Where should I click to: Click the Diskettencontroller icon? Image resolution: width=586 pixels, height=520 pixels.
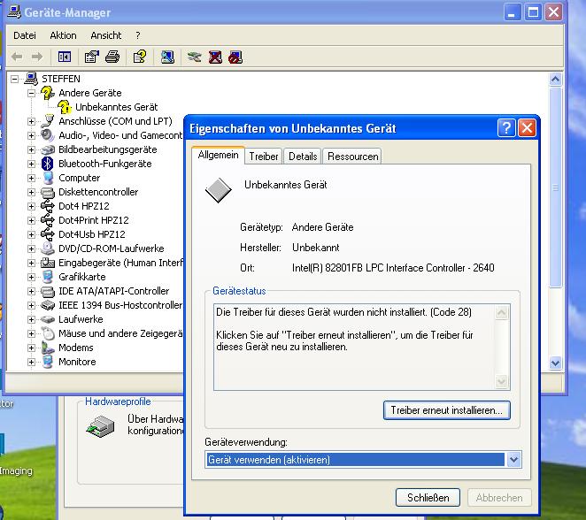tap(48, 192)
